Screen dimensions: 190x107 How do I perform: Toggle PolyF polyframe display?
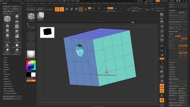[x=162, y=86]
